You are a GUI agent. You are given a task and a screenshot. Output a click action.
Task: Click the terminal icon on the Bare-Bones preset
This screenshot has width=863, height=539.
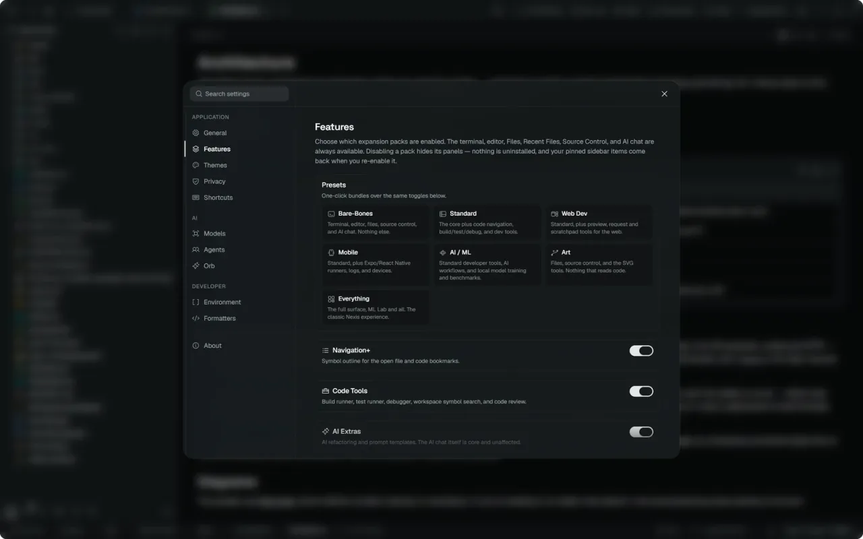click(331, 214)
